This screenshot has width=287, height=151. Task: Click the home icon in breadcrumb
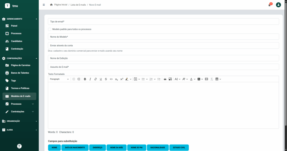pos(51,5)
